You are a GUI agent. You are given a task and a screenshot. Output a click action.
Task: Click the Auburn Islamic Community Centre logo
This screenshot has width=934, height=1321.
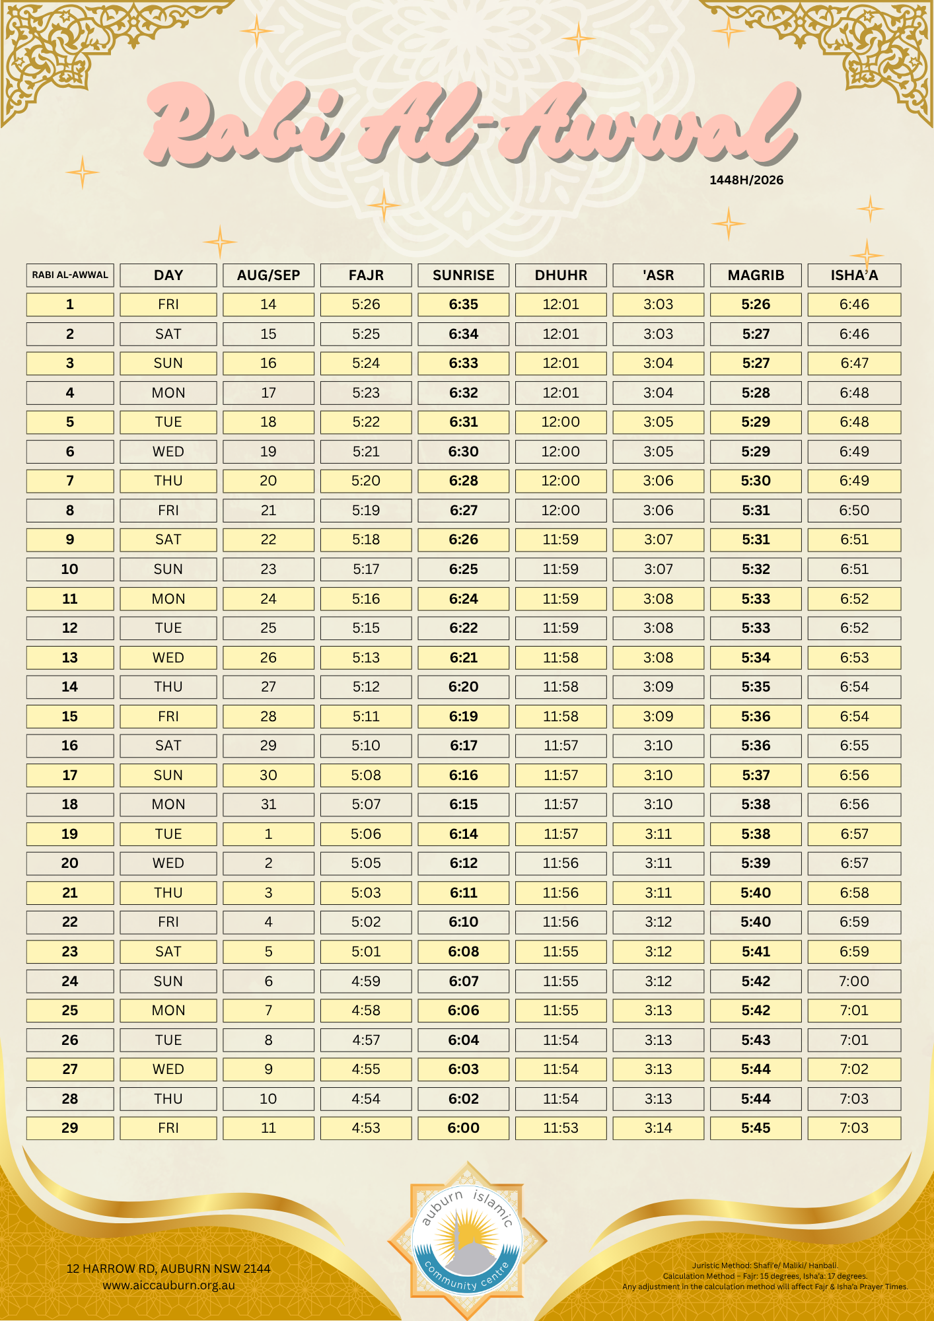467,1241
